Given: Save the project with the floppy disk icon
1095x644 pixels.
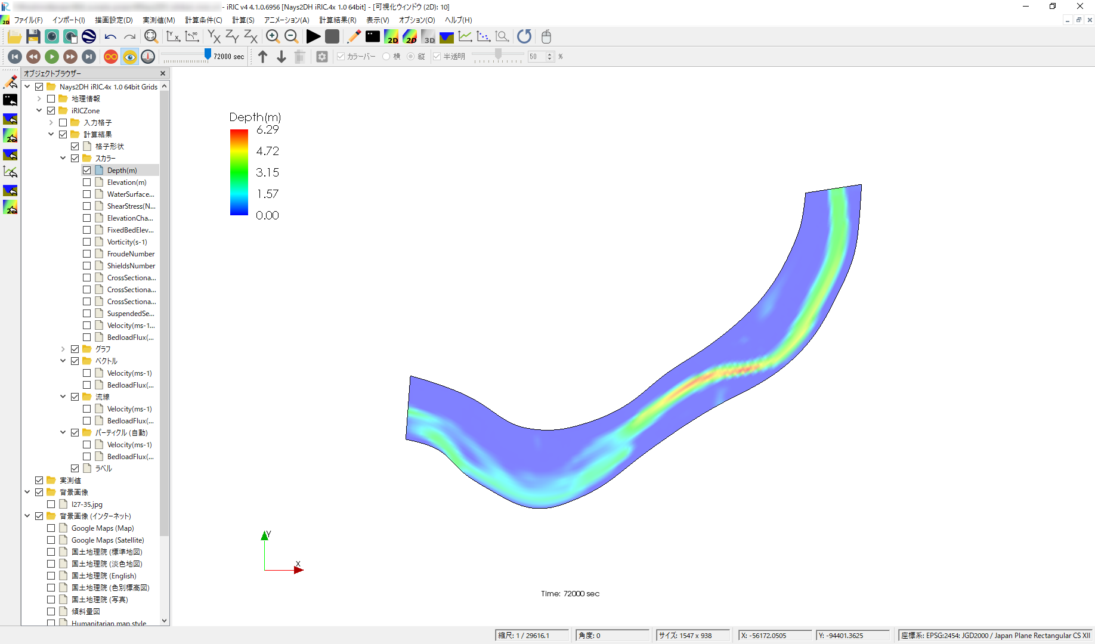Looking at the screenshot, I should coord(33,37).
